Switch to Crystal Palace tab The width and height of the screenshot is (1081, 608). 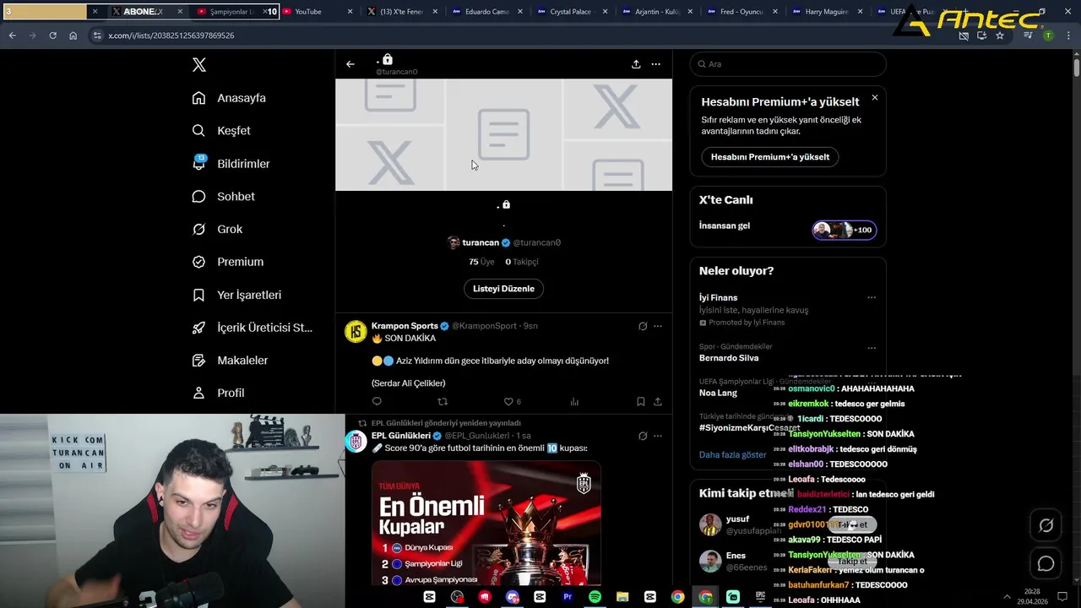[571, 12]
